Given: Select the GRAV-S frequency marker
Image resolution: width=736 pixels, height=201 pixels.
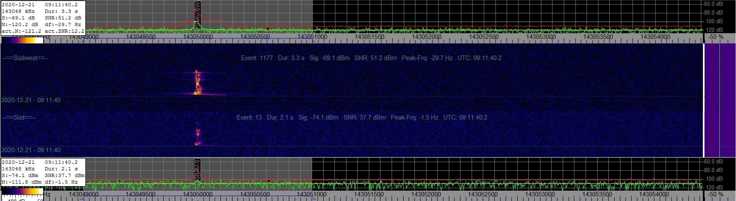Looking at the screenshot, I should pos(198,170).
